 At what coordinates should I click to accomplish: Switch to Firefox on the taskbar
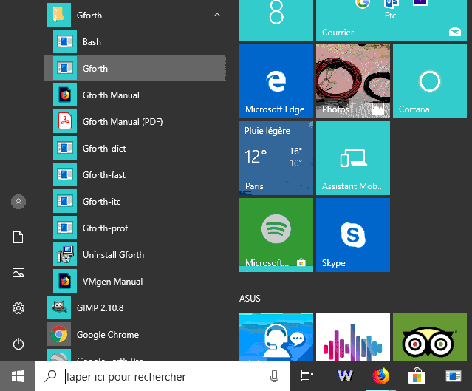pos(381,376)
